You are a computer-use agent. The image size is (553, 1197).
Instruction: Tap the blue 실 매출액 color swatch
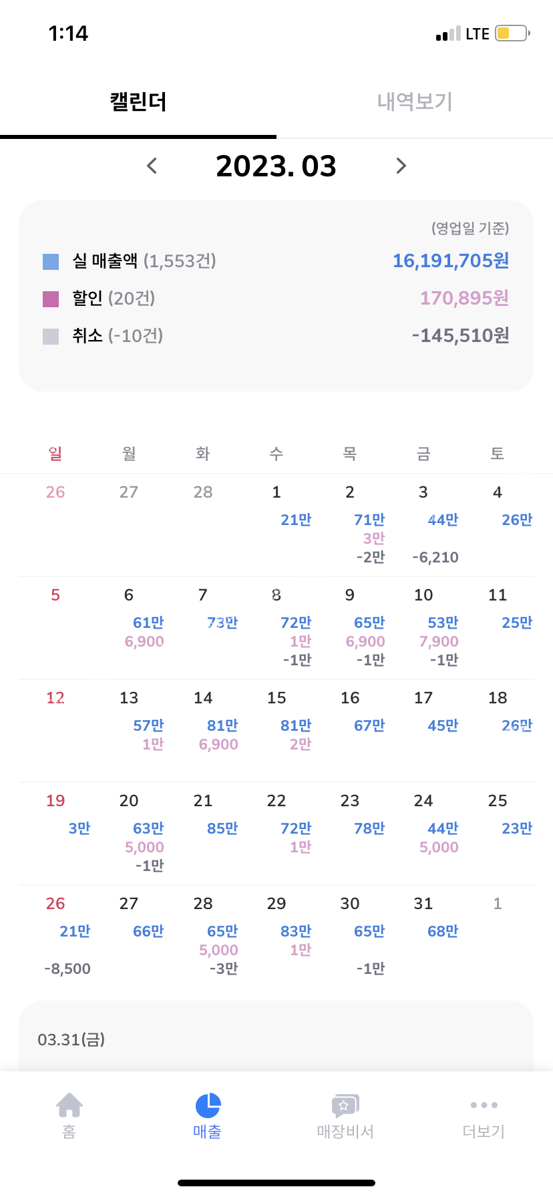click(x=51, y=261)
